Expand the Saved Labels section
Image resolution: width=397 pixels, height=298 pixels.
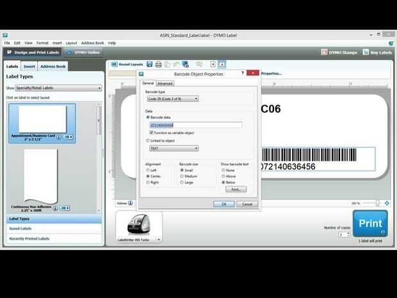pos(54,229)
